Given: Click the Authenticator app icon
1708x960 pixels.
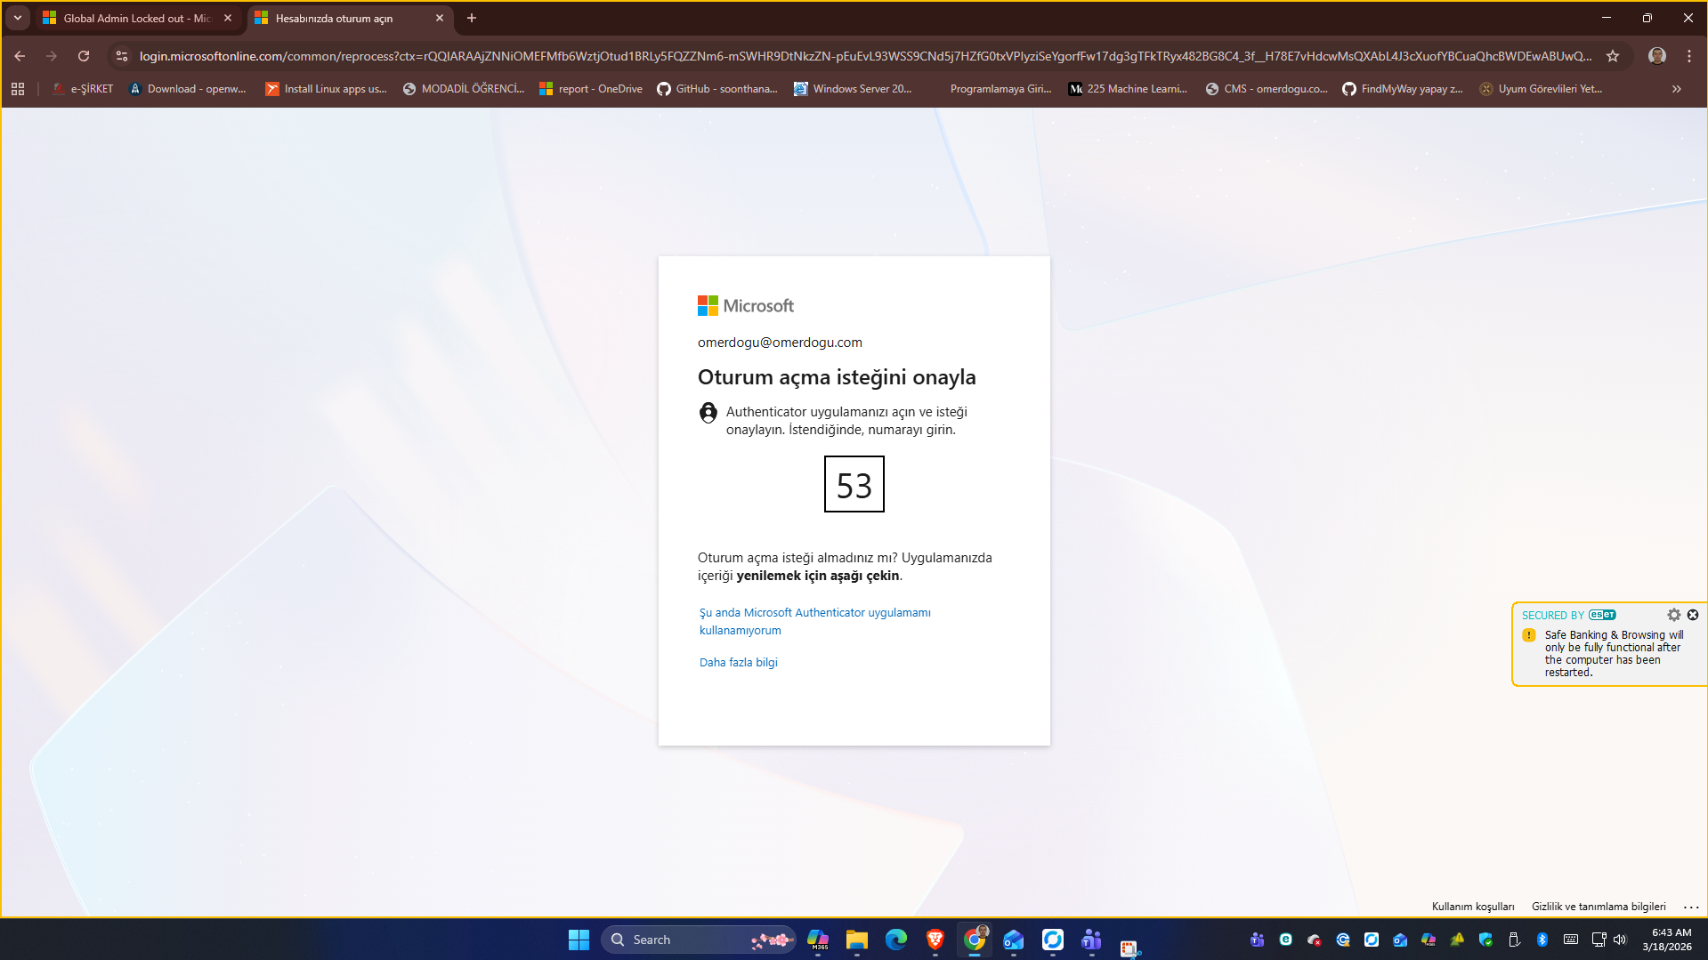Looking at the screenshot, I should [708, 413].
